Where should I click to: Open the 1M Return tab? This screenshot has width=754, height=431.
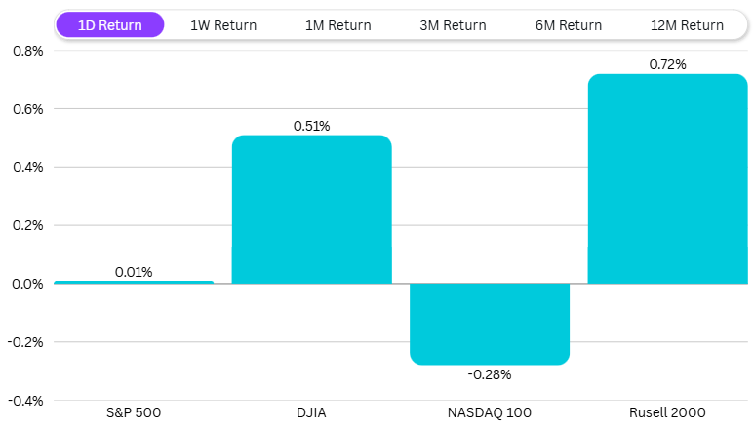(x=337, y=25)
